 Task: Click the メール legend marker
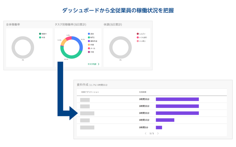pyautogui.click(x=89, y=48)
